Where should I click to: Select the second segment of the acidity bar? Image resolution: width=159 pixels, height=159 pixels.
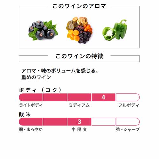coord(55,122)
